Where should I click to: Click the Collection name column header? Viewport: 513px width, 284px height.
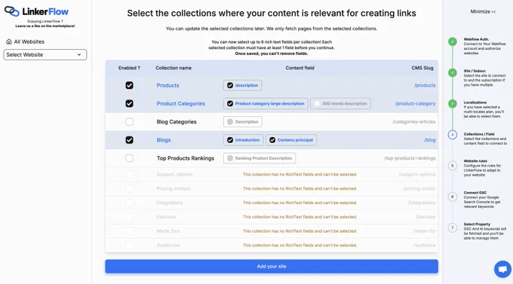(174, 68)
